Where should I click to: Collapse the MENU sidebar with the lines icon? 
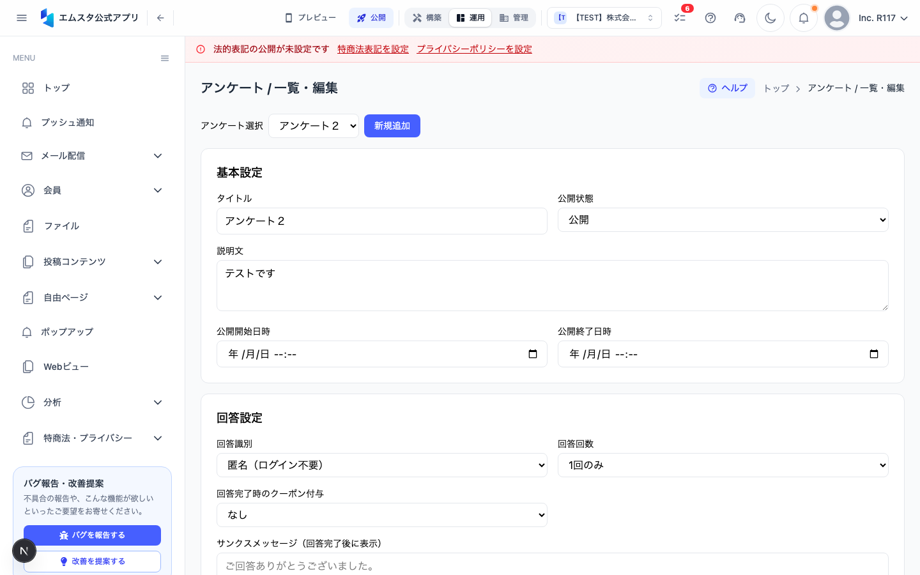pyautogui.click(x=165, y=58)
